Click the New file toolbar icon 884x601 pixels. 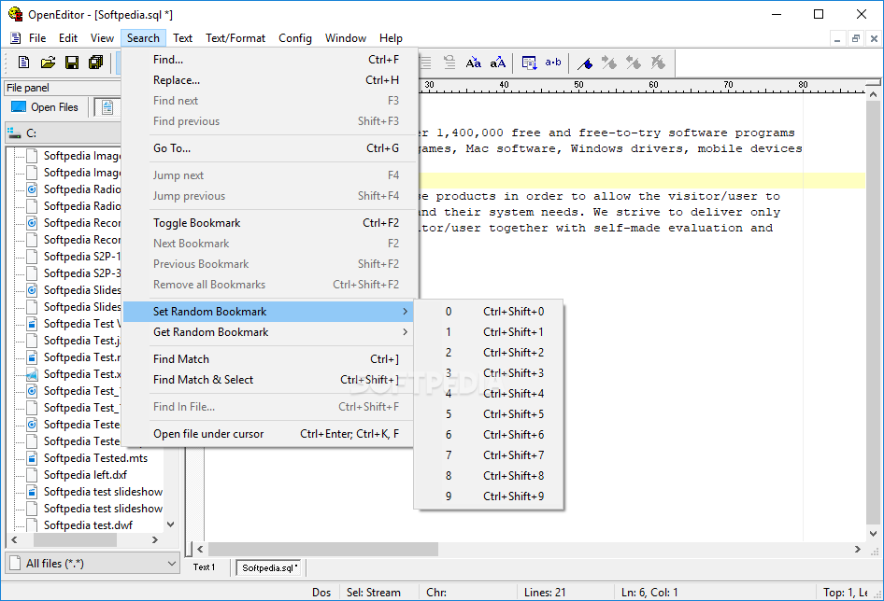pos(23,63)
